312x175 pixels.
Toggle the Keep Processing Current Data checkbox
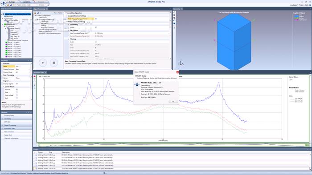(x=96, y=19)
